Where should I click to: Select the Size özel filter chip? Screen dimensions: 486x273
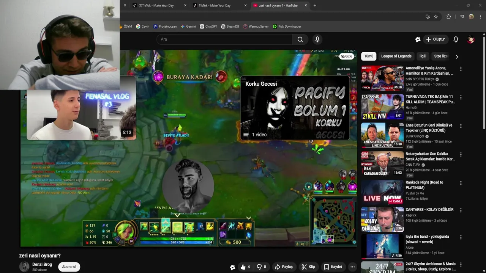coord(441,56)
